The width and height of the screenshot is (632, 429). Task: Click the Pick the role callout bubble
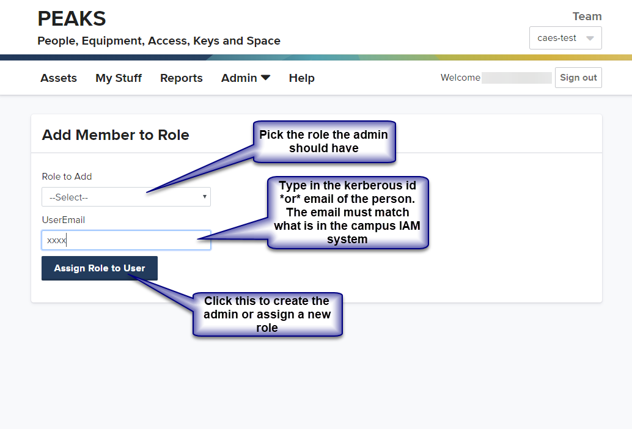tap(324, 142)
